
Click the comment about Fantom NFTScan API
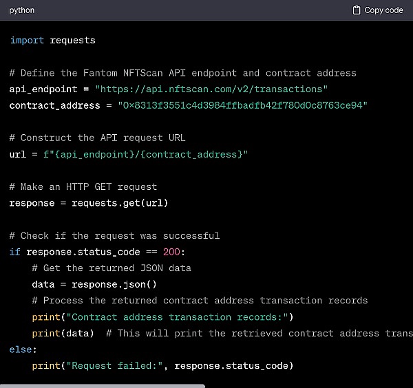(182, 73)
